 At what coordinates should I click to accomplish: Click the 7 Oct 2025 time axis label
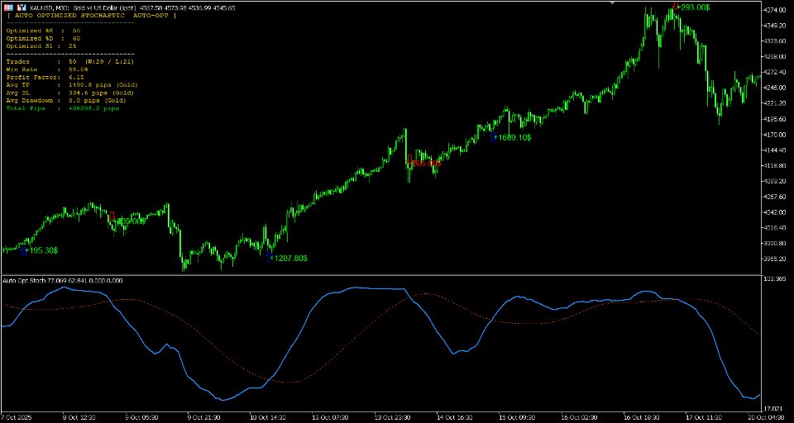coord(16,418)
